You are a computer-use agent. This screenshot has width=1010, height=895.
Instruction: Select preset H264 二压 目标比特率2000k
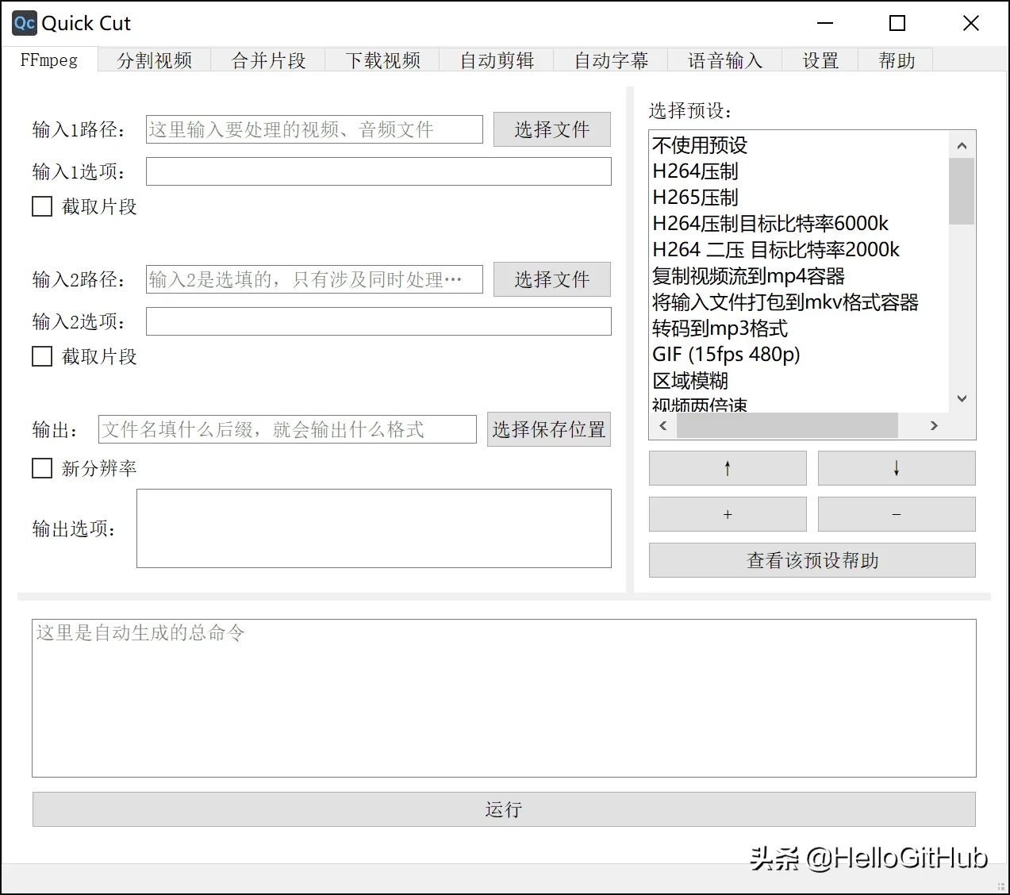coord(799,250)
